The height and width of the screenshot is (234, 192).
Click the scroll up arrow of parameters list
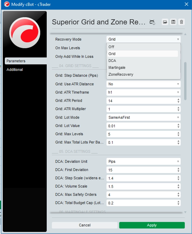click(x=185, y=34)
